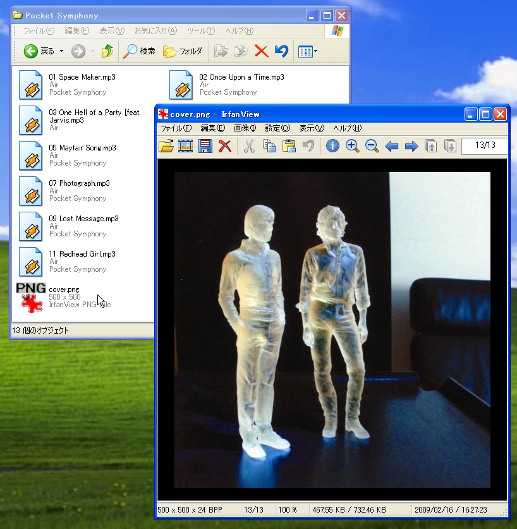This screenshot has width=517, height=529.
Task: Click the Views icon in Explorer toolbar
Action: [305, 52]
